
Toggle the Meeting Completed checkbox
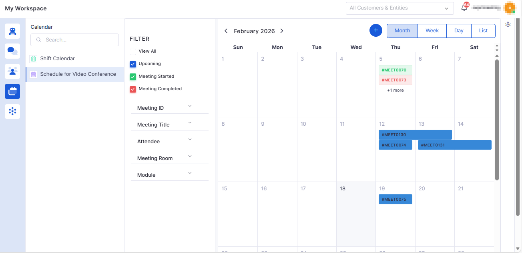[133, 89]
